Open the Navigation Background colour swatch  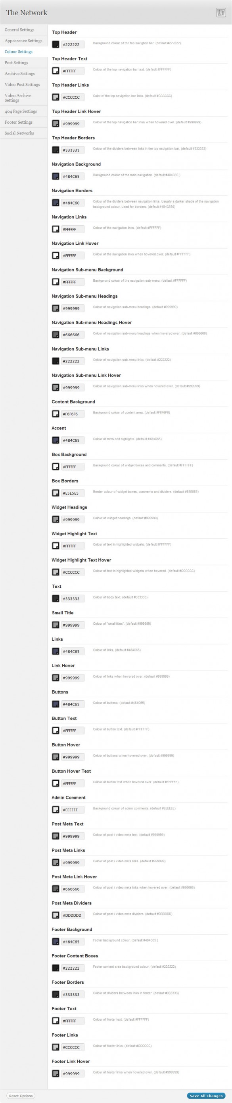56,176
